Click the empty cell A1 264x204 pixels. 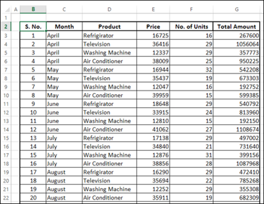(16, 18)
